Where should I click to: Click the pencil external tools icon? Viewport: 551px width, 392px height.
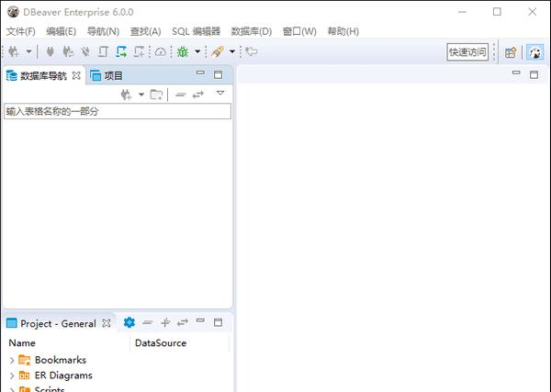point(217,52)
